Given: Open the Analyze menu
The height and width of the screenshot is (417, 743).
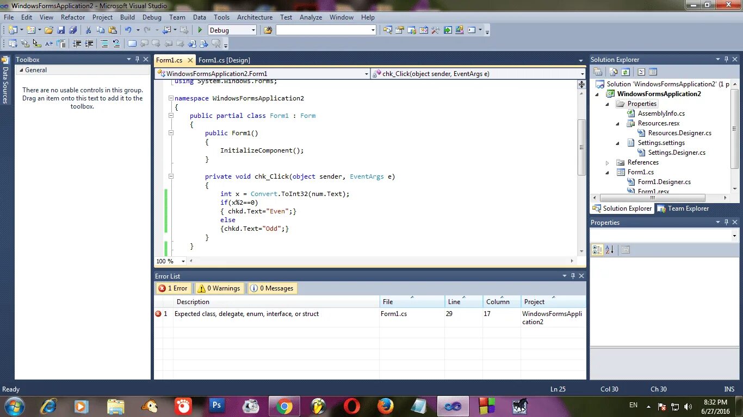Looking at the screenshot, I should click(311, 17).
